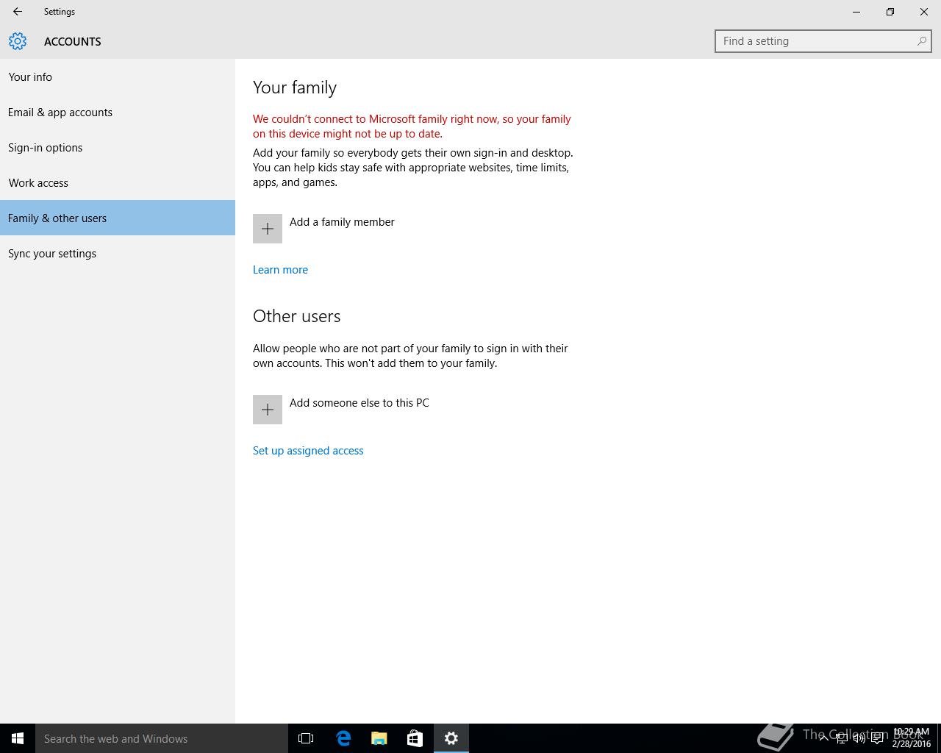Select Family & other users
The height and width of the screenshot is (753, 941).
coord(118,218)
